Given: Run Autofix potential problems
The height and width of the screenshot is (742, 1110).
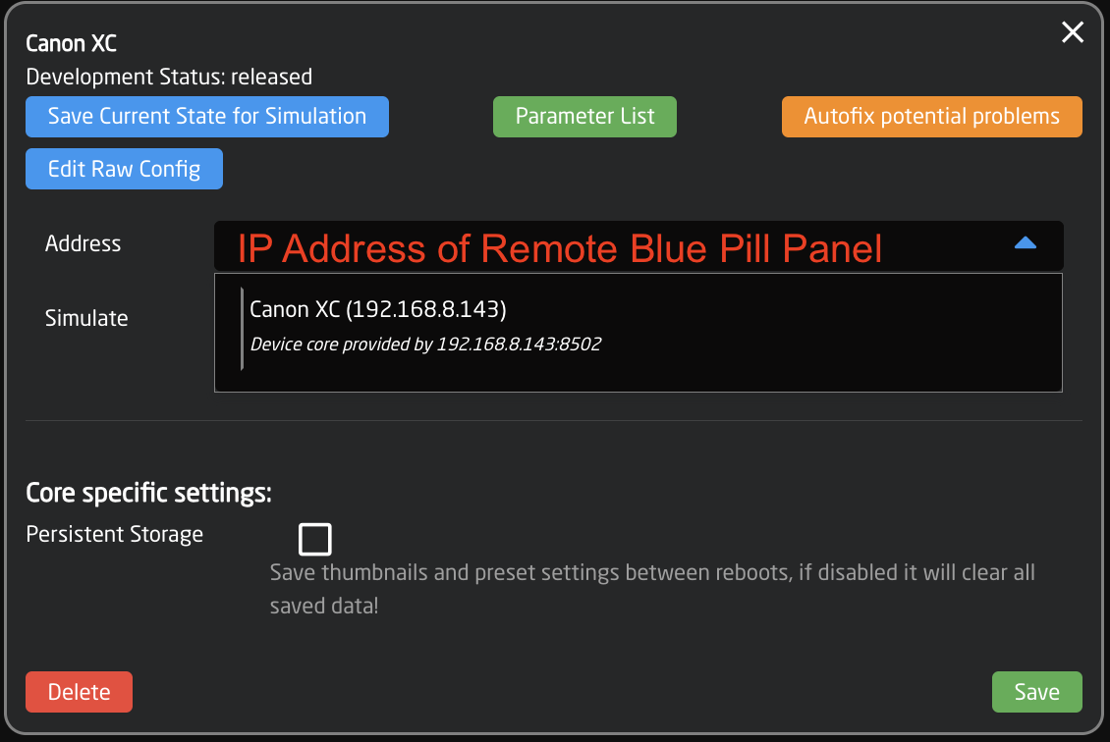Looking at the screenshot, I should pos(931,116).
